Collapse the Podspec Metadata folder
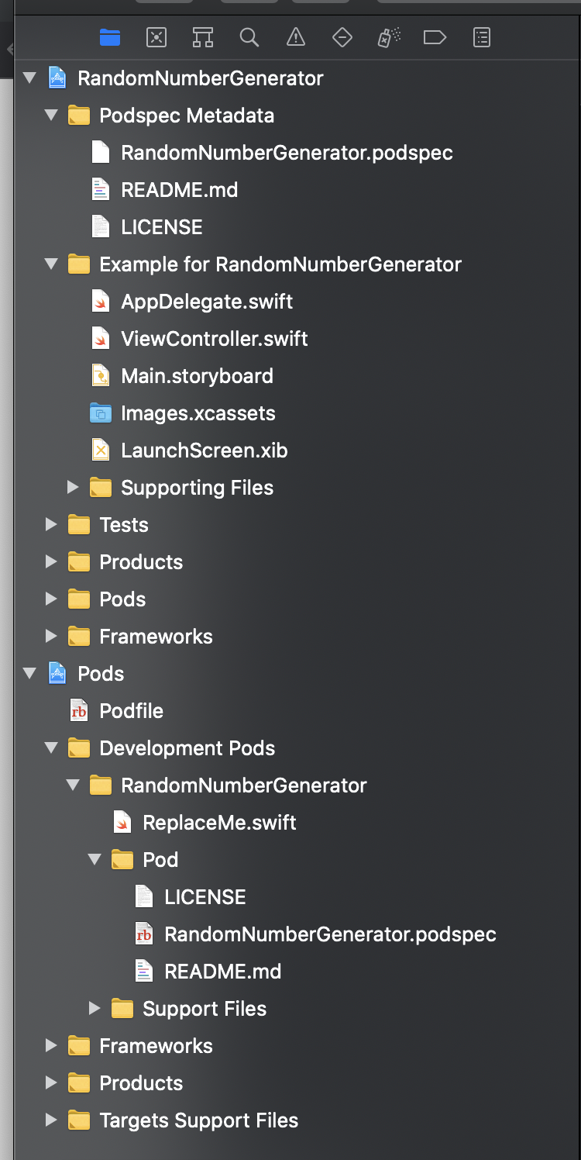The width and height of the screenshot is (581, 1160). (x=52, y=116)
